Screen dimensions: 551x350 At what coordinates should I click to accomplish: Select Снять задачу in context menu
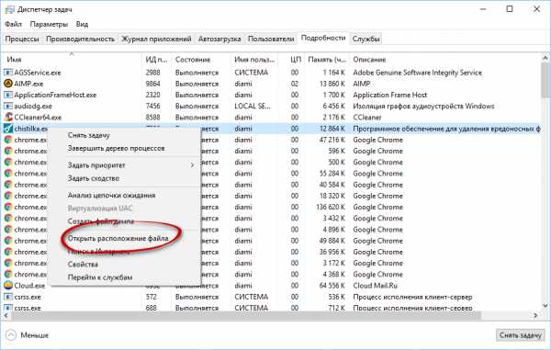[88, 135]
